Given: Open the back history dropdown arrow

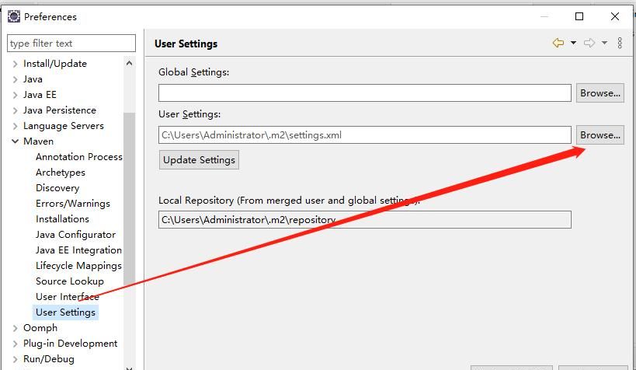Looking at the screenshot, I should click(x=573, y=44).
